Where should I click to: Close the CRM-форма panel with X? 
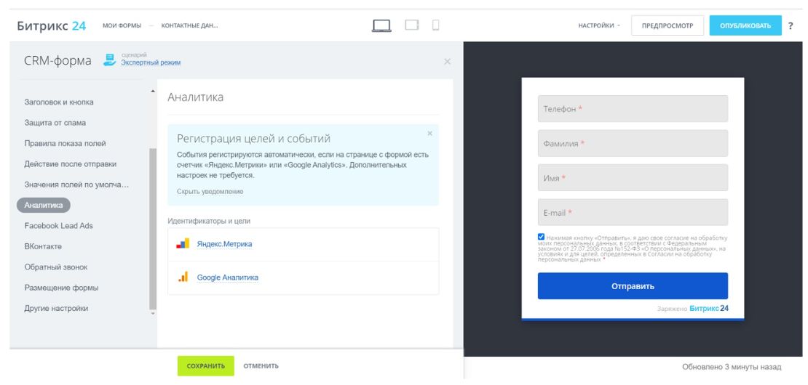click(x=447, y=62)
